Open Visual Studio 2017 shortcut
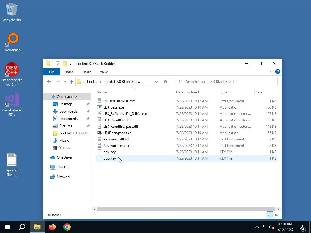 12,104
